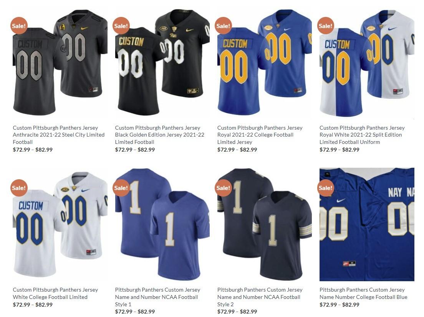
Task: Click Sale badge on Royal 2021-22 jersey
Action: coord(223,26)
